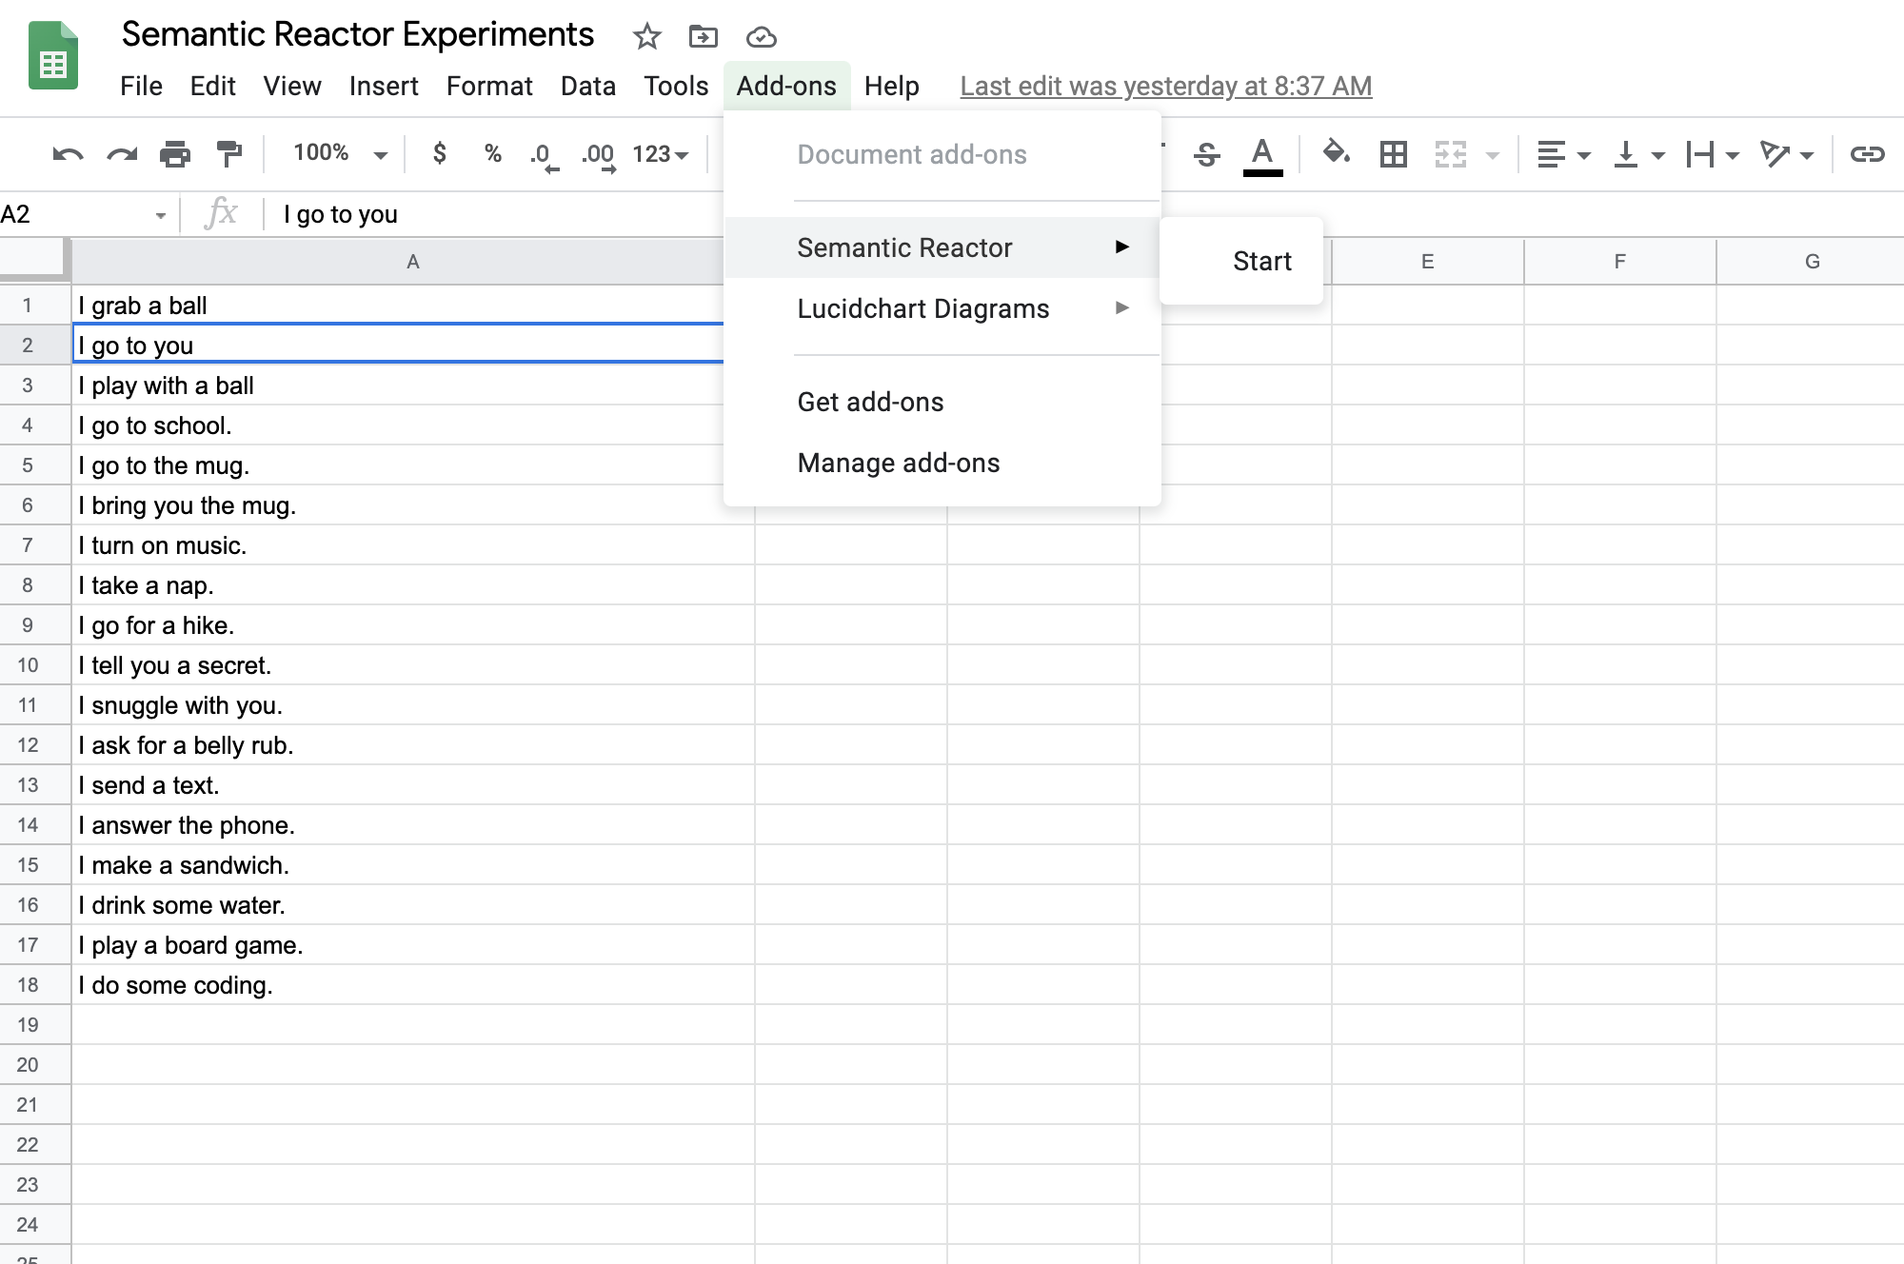Toggle borders on selected cells
1904x1264 pixels.
[1393, 153]
